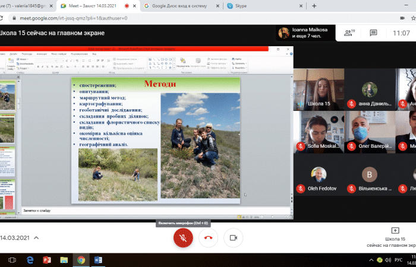Launch Edge browser from the taskbar
Image resolution: width=416 pixels, height=267 pixels.
click(30, 260)
